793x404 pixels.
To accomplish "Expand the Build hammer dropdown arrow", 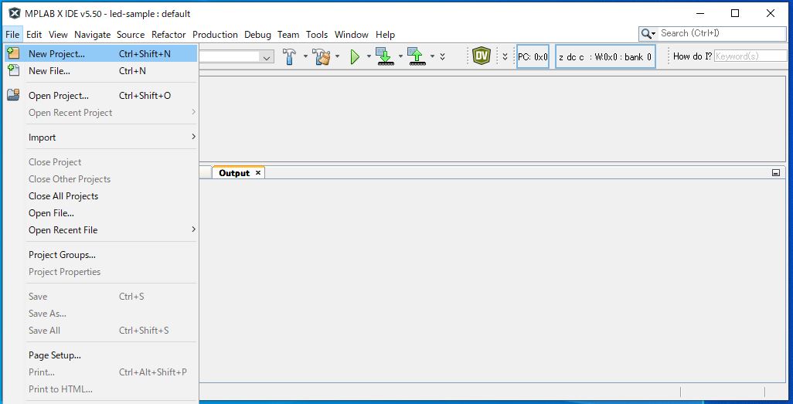I will point(305,56).
